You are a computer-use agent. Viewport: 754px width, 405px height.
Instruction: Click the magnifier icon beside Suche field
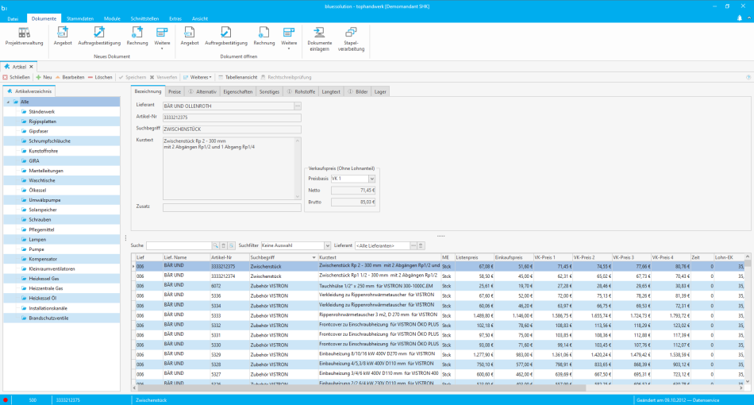(x=214, y=246)
